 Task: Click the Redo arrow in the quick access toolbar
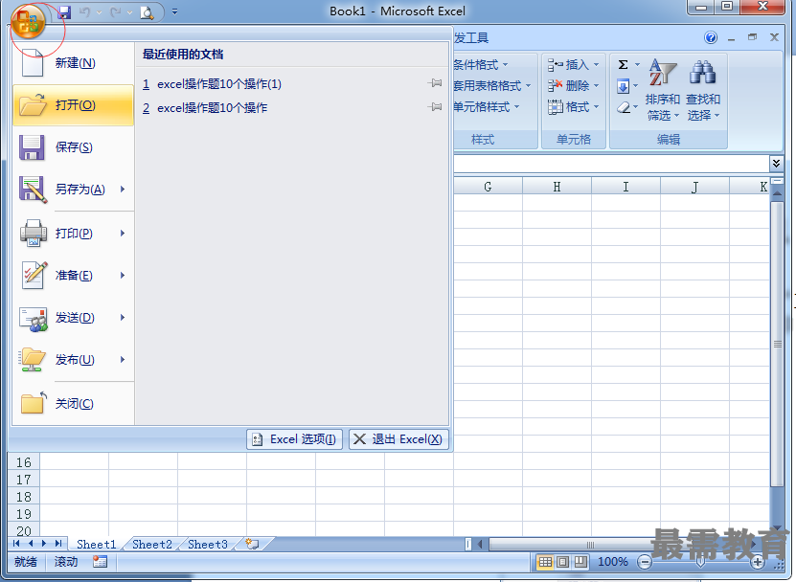[116, 12]
